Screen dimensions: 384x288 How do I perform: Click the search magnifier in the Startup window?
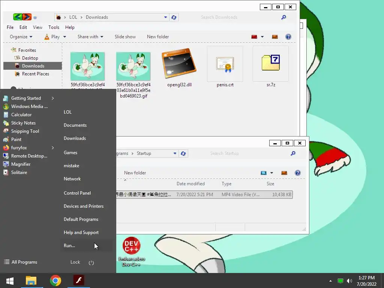coord(293,153)
